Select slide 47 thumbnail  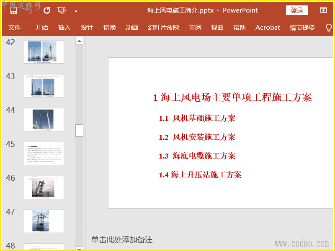click(44, 221)
